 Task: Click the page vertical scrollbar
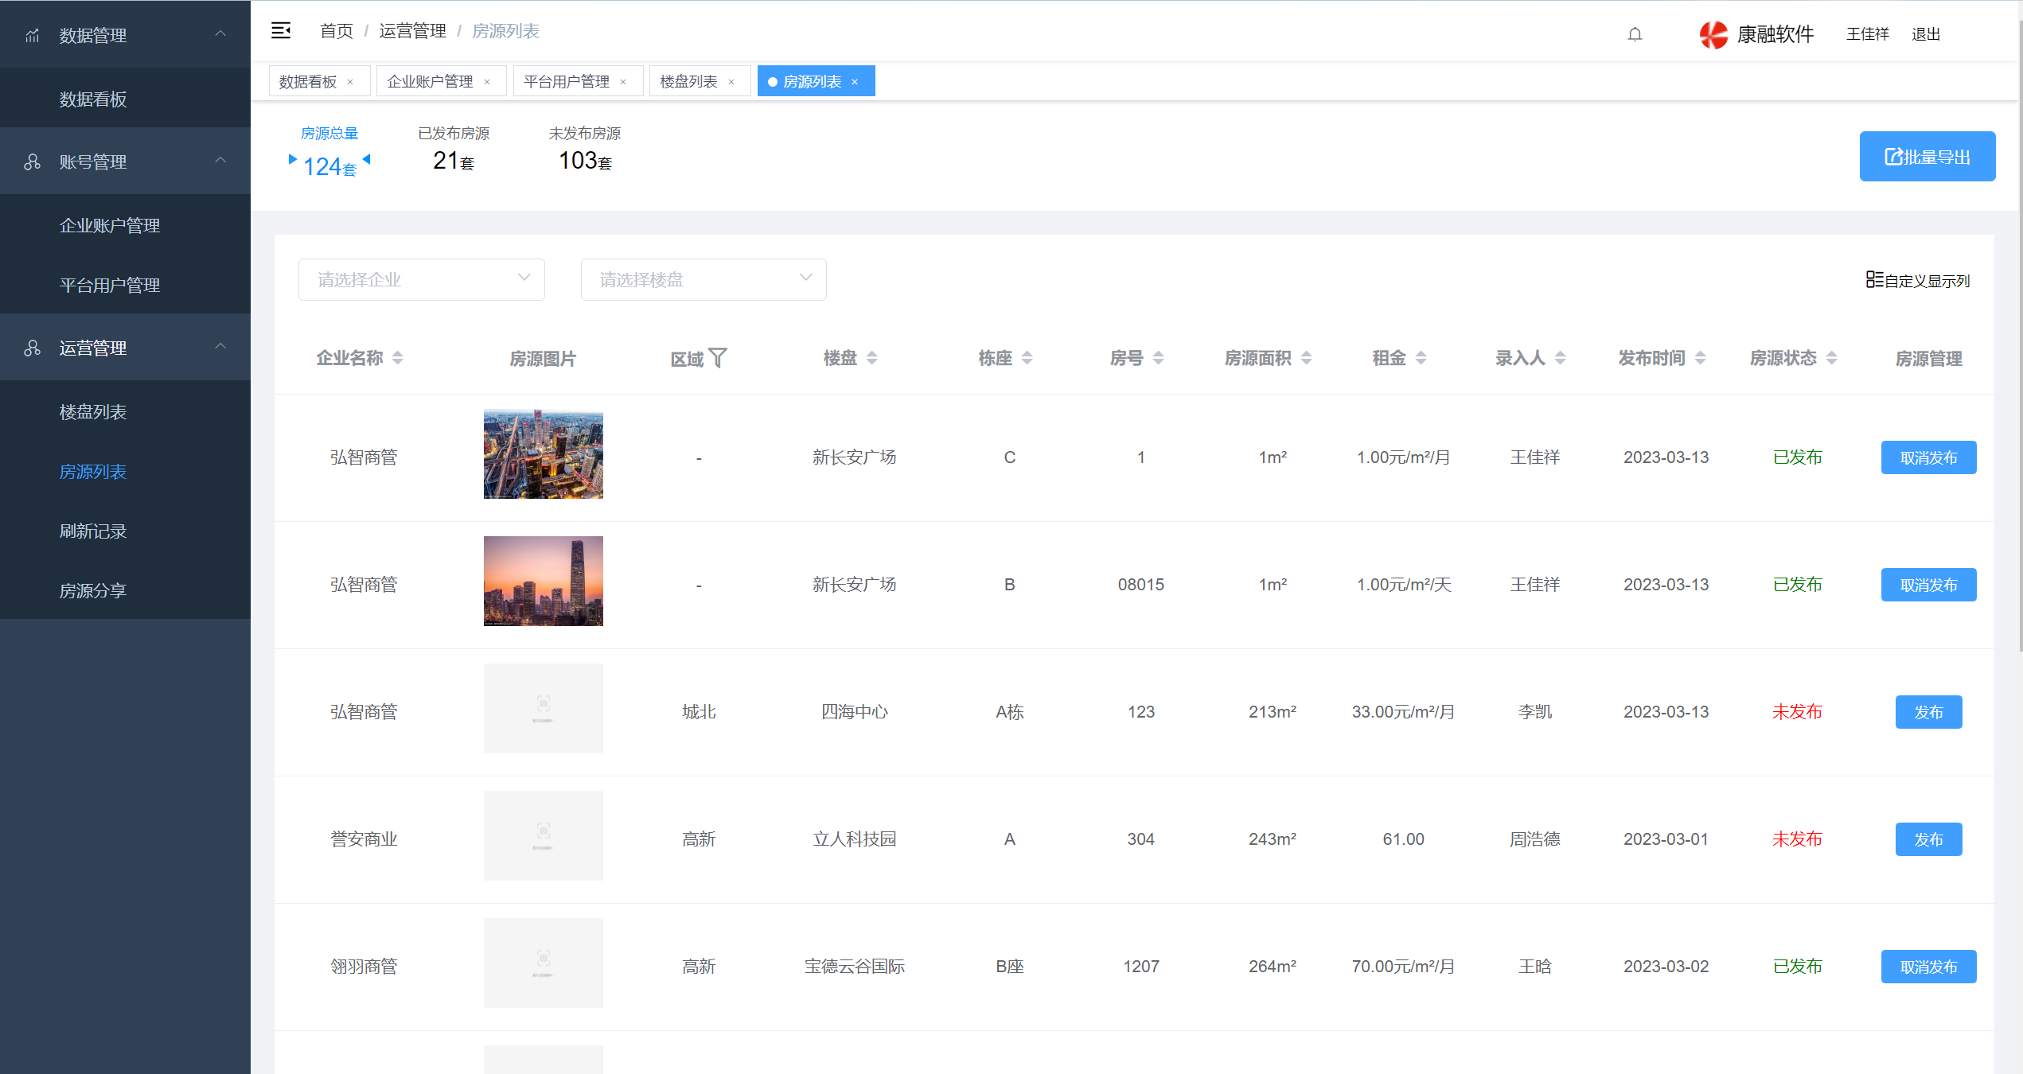[2020, 334]
